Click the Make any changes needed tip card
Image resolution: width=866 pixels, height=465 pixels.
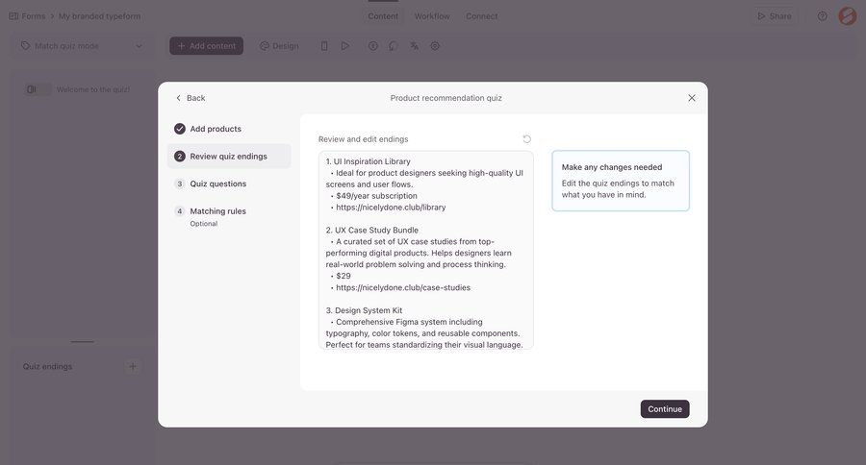coord(621,181)
